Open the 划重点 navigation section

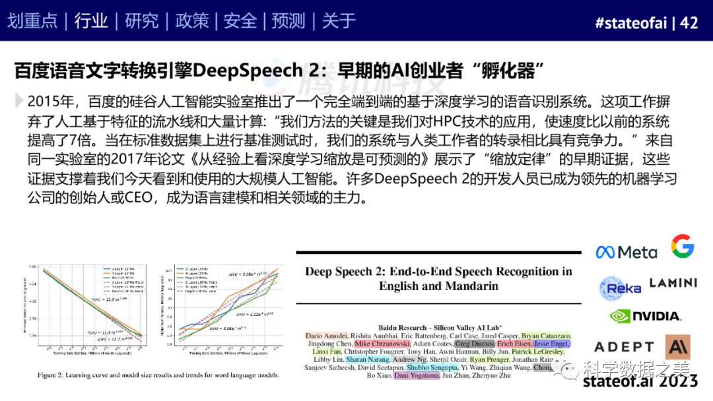[x=32, y=21]
